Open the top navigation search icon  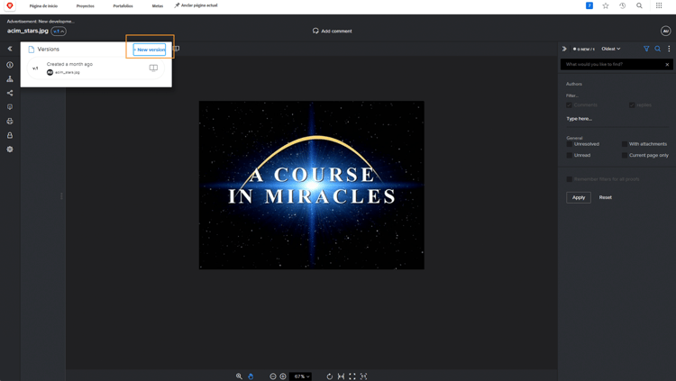click(x=639, y=5)
